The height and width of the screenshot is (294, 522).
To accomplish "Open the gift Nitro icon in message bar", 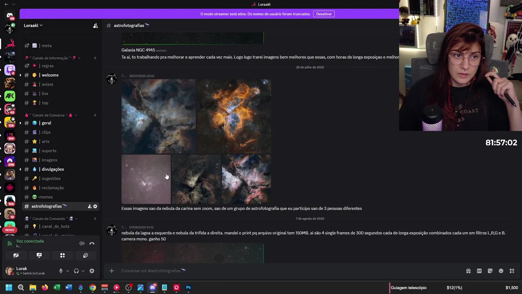I will tap(468, 271).
